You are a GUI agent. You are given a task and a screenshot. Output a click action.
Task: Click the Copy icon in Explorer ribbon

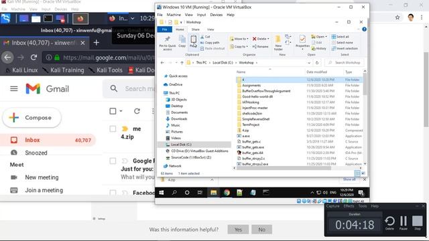[182, 39]
